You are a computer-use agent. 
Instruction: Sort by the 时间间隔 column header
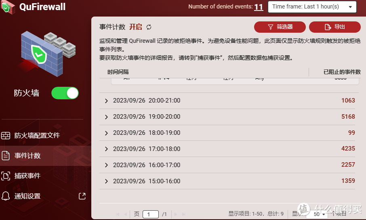pos(118,72)
